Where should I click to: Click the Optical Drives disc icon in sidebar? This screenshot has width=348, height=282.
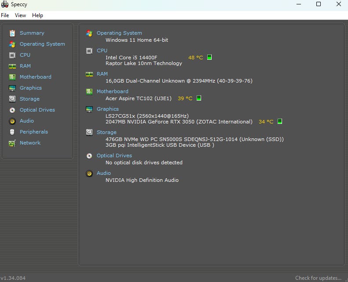point(12,110)
